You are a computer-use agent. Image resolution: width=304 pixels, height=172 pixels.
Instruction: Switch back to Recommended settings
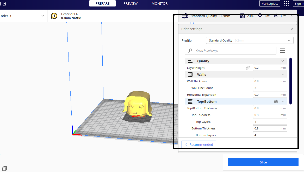click(199, 145)
